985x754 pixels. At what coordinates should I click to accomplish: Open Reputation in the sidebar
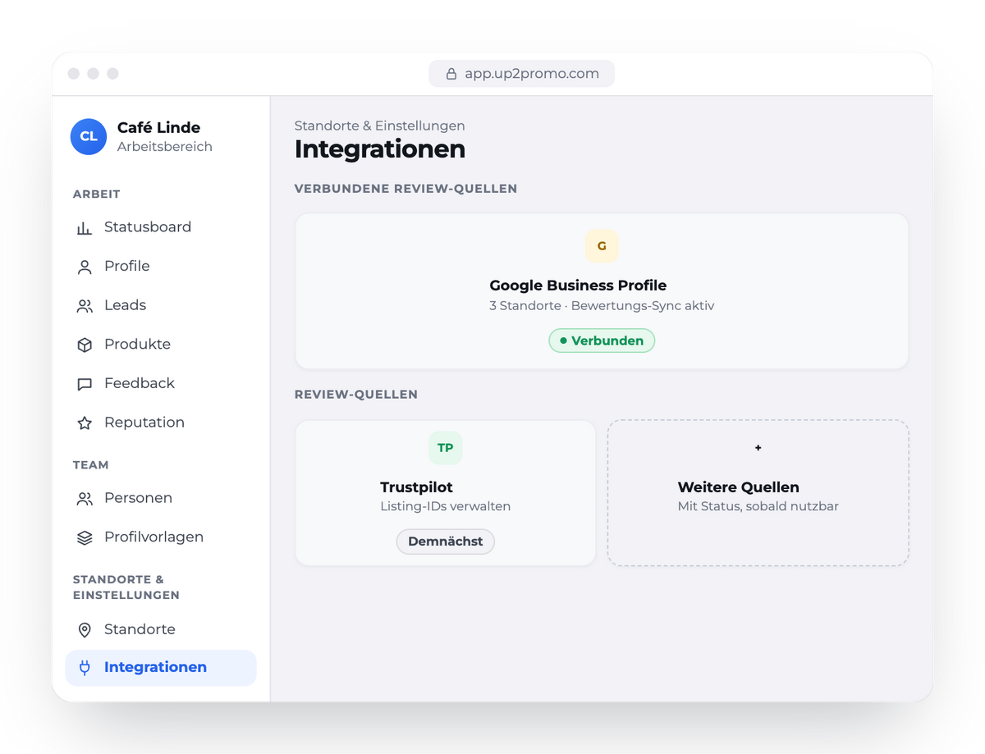coord(161,423)
